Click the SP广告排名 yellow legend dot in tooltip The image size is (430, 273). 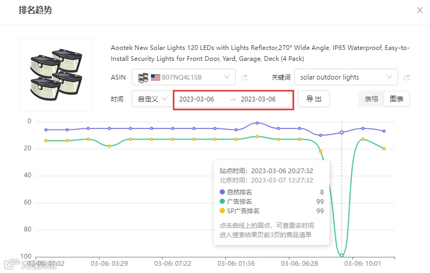point(222,211)
